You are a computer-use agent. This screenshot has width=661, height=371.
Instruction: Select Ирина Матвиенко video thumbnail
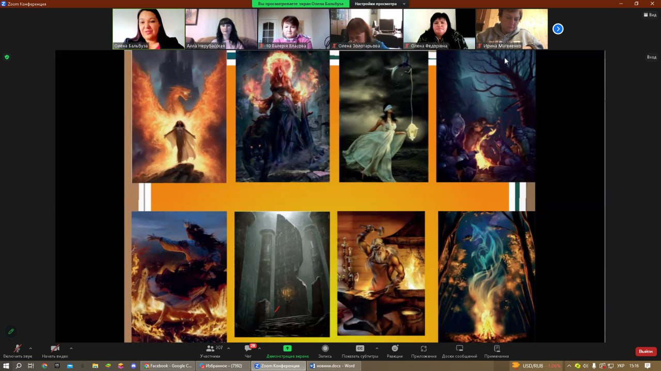(512, 29)
